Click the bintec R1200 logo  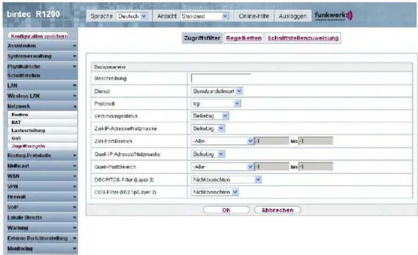click(x=33, y=14)
